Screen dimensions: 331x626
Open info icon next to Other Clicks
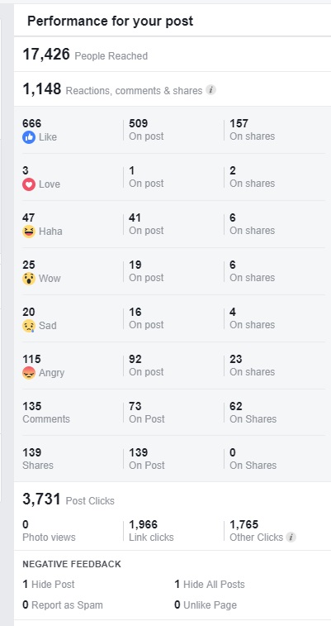click(x=291, y=537)
